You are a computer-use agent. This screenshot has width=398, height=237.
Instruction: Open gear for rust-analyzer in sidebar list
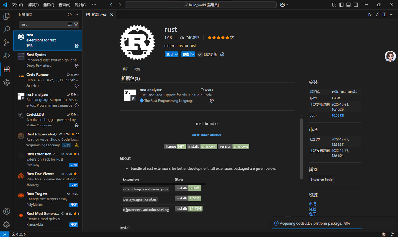(x=76, y=106)
